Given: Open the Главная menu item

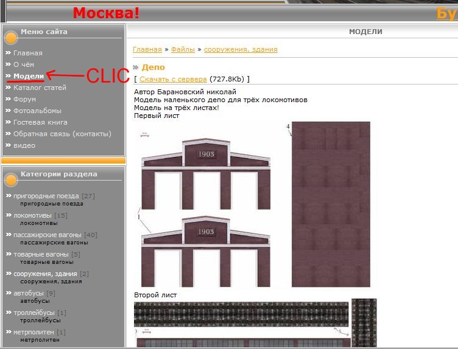Looking at the screenshot, I should (x=27, y=53).
